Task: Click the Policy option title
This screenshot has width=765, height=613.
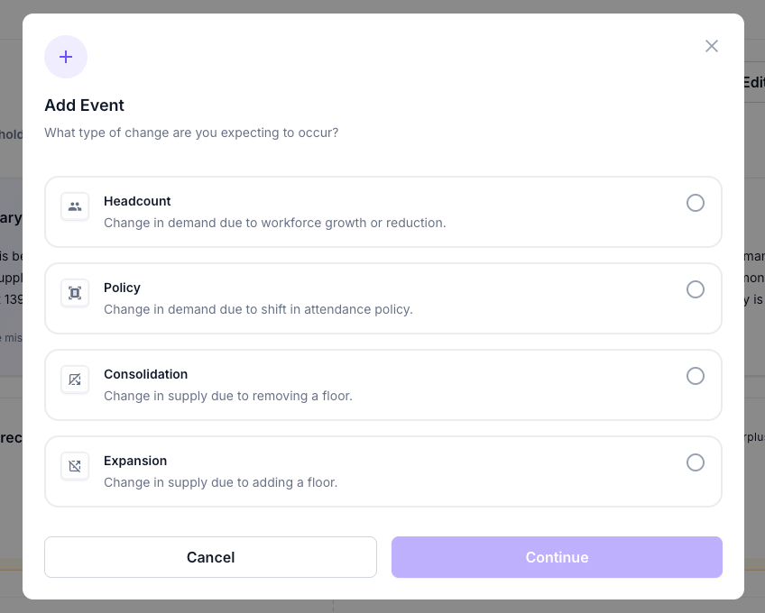Action: pyautogui.click(x=122, y=288)
